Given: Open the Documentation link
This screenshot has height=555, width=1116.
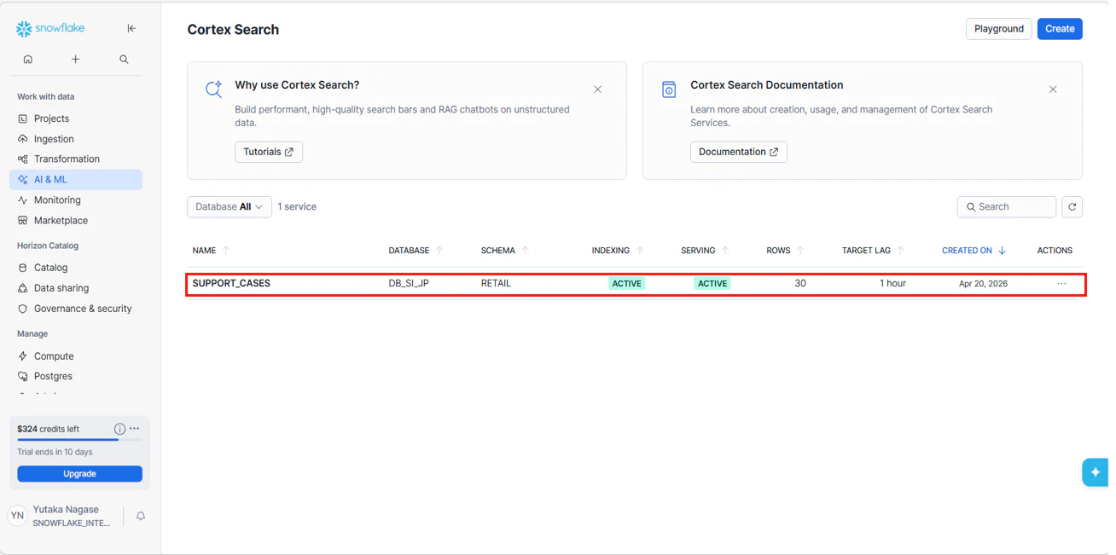Looking at the screenshot, I should pyautogui.click(x=738, y=152).
